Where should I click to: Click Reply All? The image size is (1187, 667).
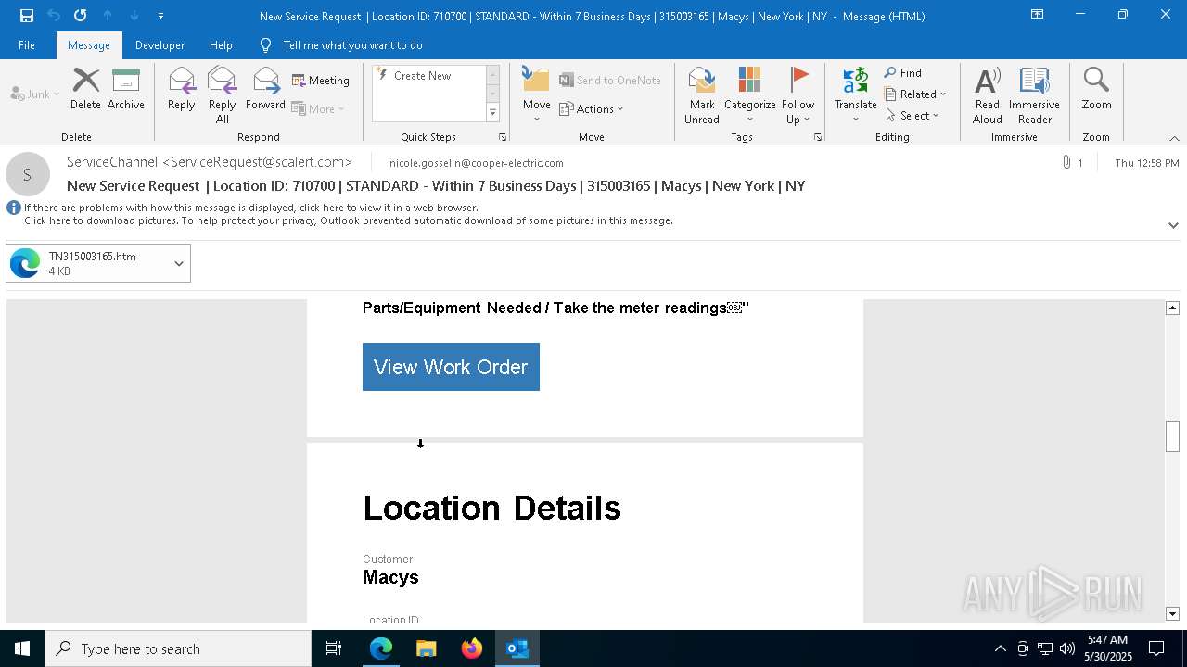223,95
